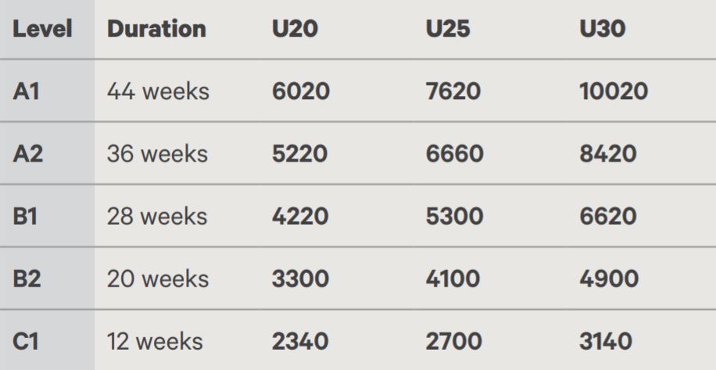
Task: Select the 44 weeks duration cell
Action: (x=158, y=91)
